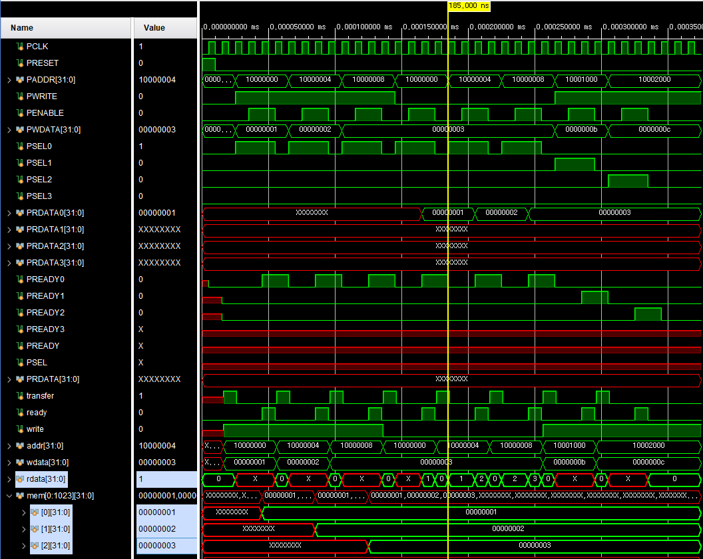Click the rdata bus icon

20,479
